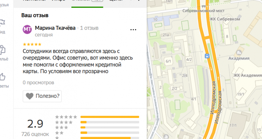Click the Жильё icon in the left sidebar
Image resolution: width=262 pixels, height=139 pixels.
(2, 50)
